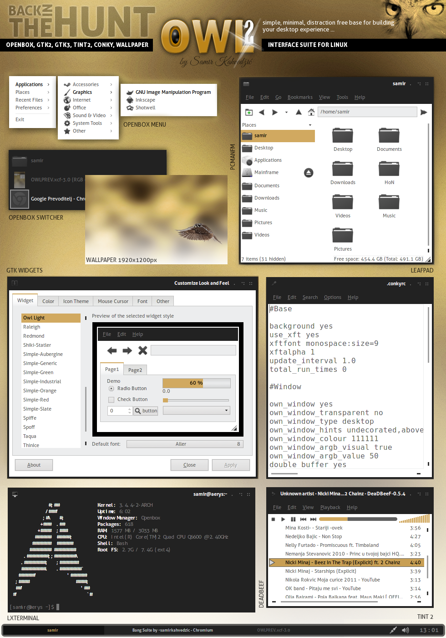
Task: Jump to the home folder in PCManFM
Action: pos(311,112)
